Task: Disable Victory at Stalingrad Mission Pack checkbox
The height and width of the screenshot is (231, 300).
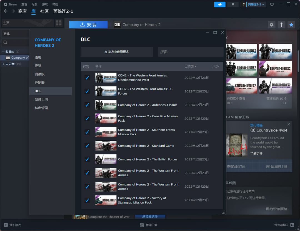Action: pyautogui.click(x=87, y=200)
